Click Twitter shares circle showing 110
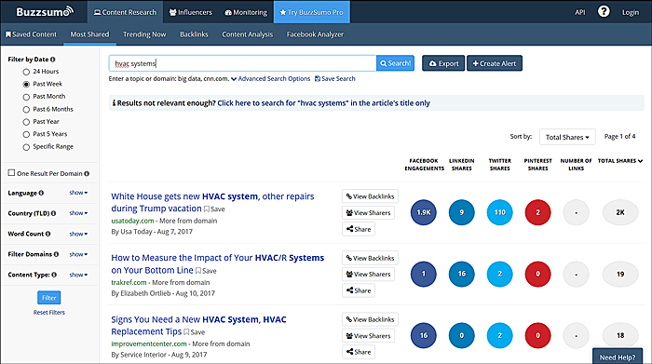652x364 pixels. (500, 212)
